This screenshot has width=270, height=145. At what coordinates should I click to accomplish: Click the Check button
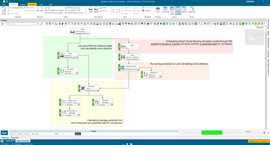point(20,134)
